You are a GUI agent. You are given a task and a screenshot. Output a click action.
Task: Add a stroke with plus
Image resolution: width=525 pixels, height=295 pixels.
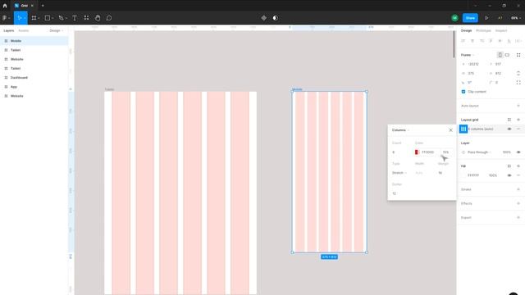tap(518, 189)
